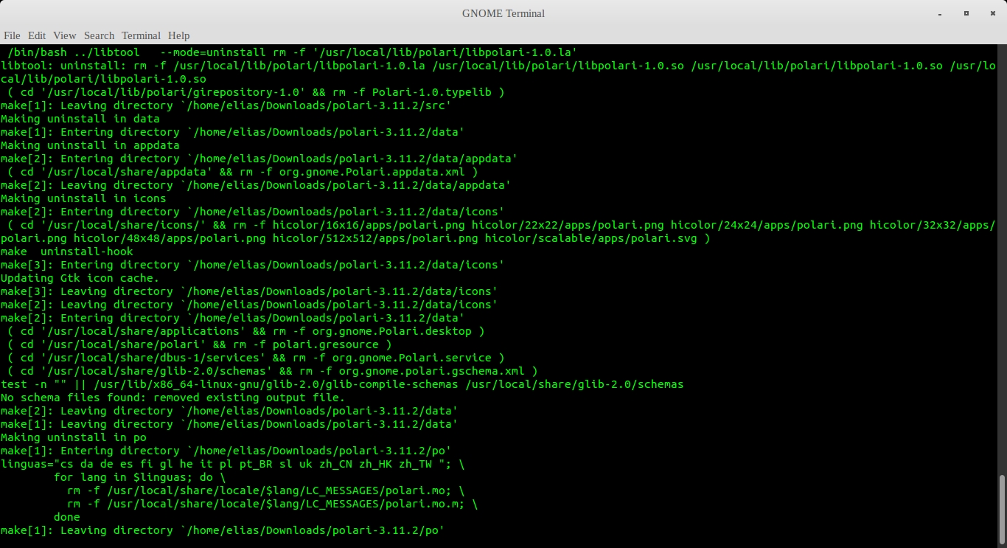
Task: Click the hicolor/16x16/apps/polari.png icons removal line
Action: pyautogui.click(x=498, y=232)
